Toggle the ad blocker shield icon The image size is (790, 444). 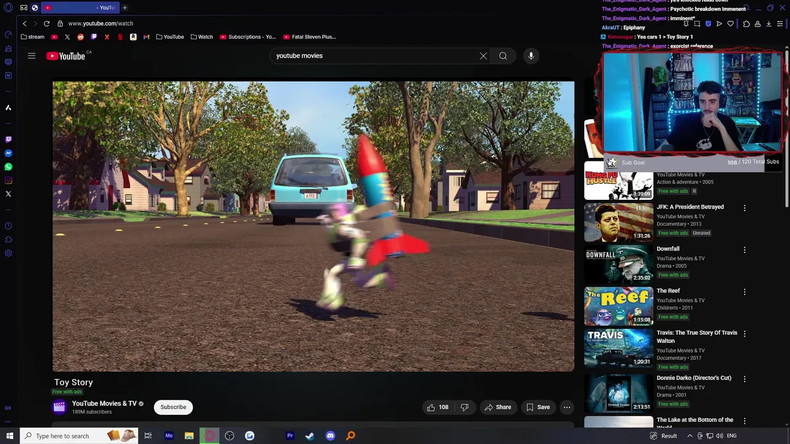pyautogui.click(x=708, y=24)
